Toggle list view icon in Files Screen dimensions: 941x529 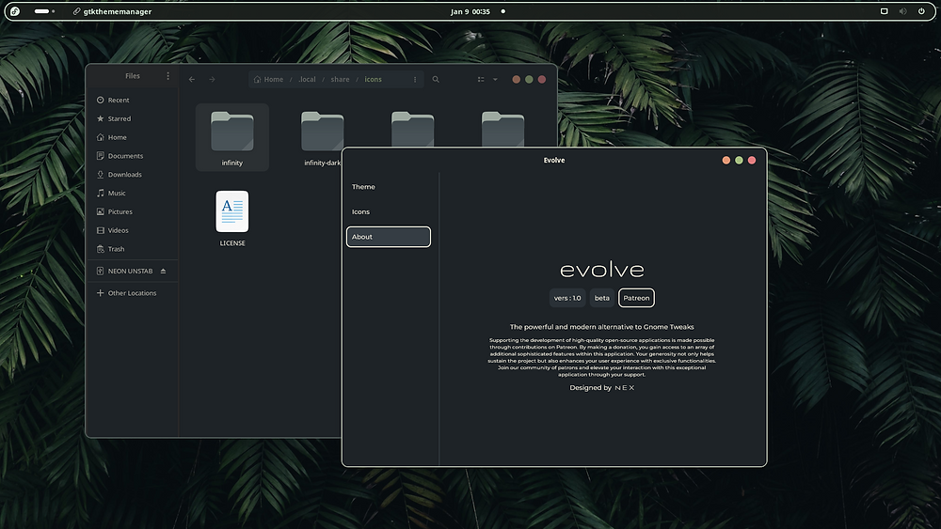[481, 79]
